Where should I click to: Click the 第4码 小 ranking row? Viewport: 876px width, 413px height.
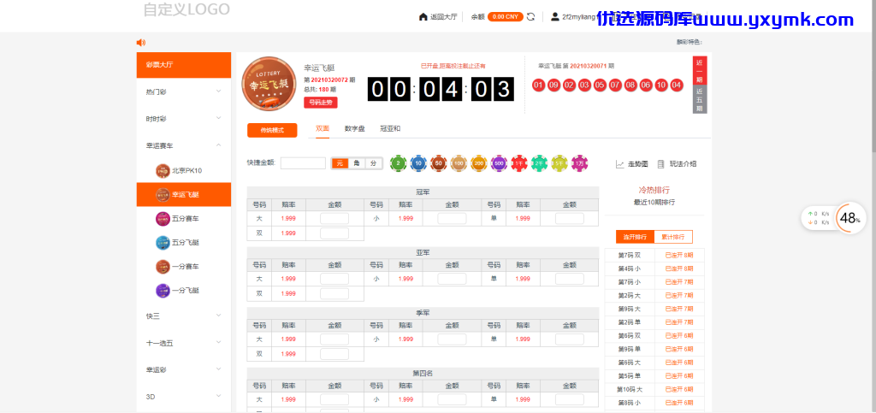[654, 268]
